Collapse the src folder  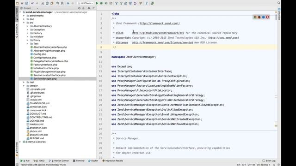click(x=24, y=23)
